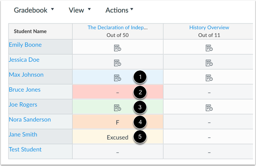Open Jessica Doe's History Overview submission icon
Screen dimensions: 256x166
pos(209,63)
